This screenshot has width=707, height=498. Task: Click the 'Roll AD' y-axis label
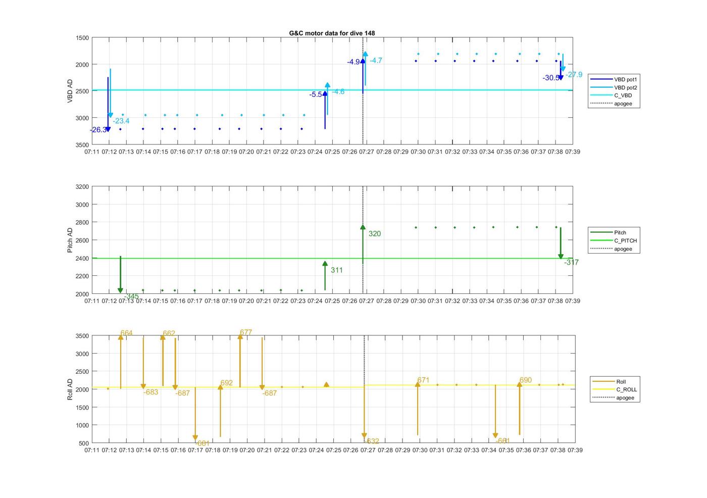click(x=70, y=389)
